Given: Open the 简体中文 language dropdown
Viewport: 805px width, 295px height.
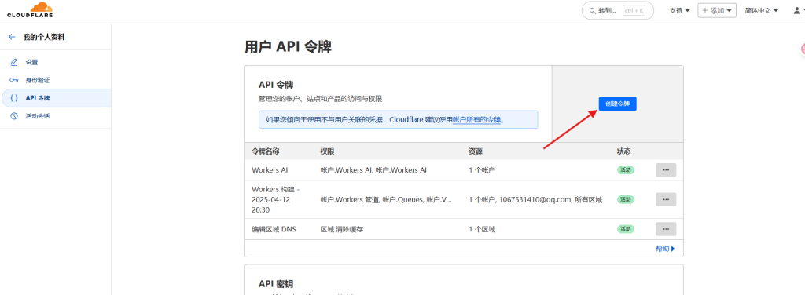Looking at the screenshot, I should point(762,10).
